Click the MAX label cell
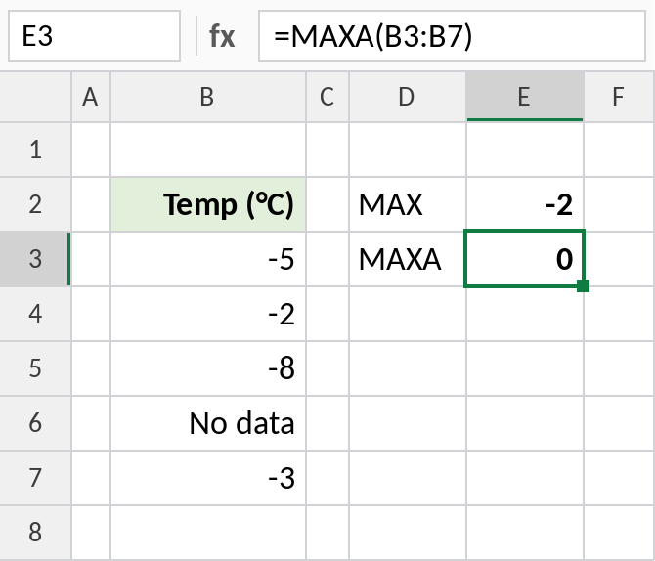Viewport: 655px width, 561px height. click(x=408, y=204)
